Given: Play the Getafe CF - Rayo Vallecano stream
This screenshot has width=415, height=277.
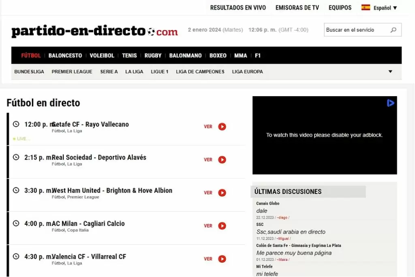Looking at the screenshot, I should tap(222, 127).
